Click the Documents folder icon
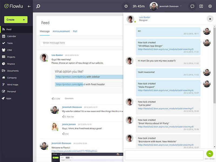Viewport: 216px width, 162px height. 4,71
